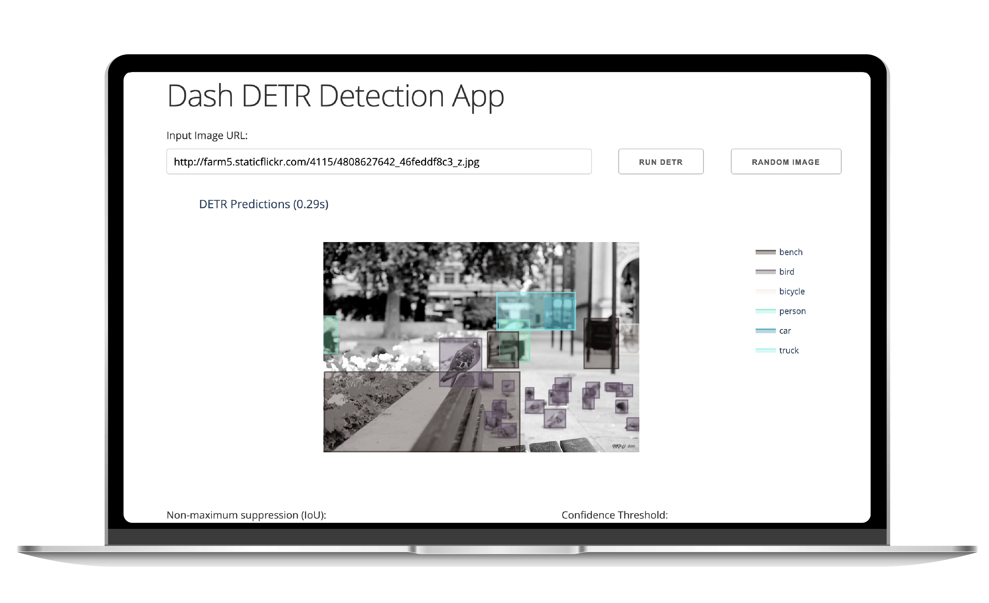Image resolution: width=989 pixels, height=603 pixels.
Task: Toggle the car legend entry
Action: pos(785,331)
